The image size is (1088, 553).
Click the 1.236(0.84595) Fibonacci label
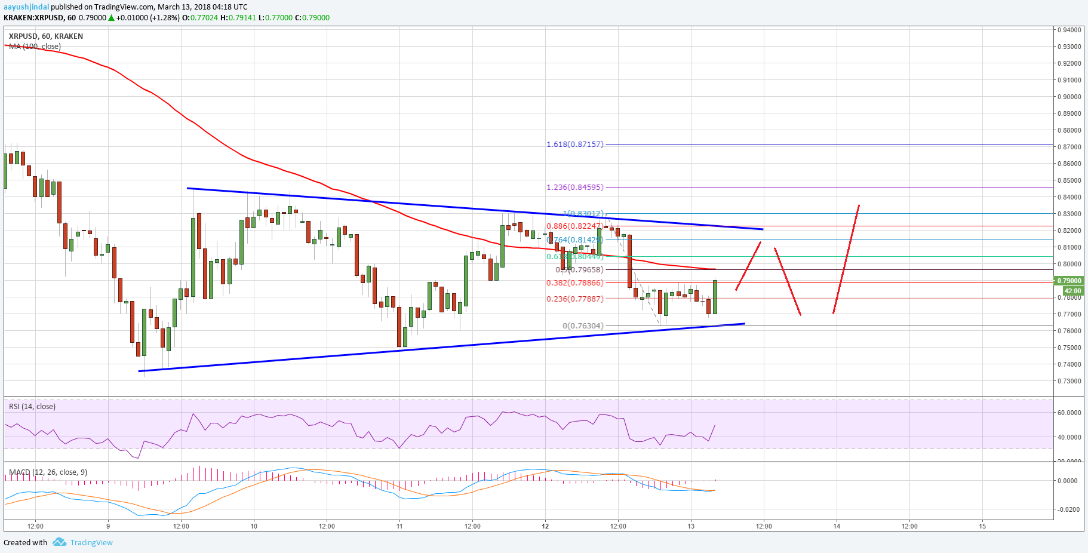575,188
